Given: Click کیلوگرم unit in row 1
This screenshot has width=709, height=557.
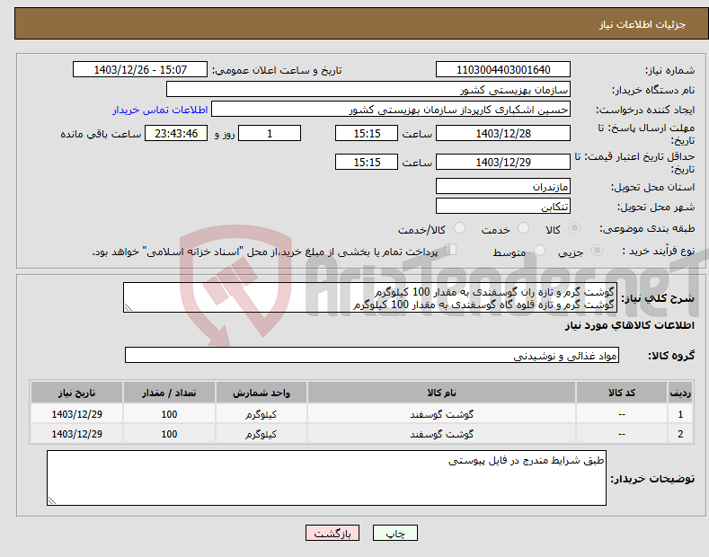Looking at the screenshot, I should pos(261,414).
